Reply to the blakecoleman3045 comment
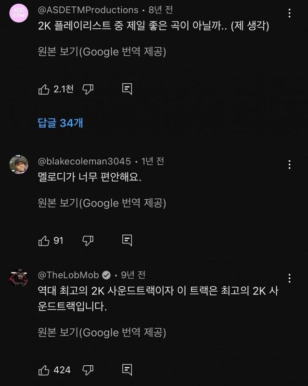 (127, 240)
